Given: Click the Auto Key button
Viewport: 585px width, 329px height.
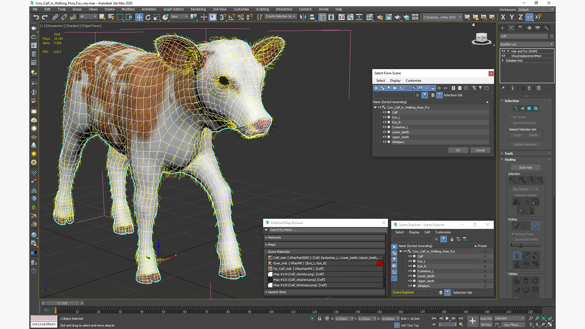Looking at the screenshot, I should tap(486, 319).
